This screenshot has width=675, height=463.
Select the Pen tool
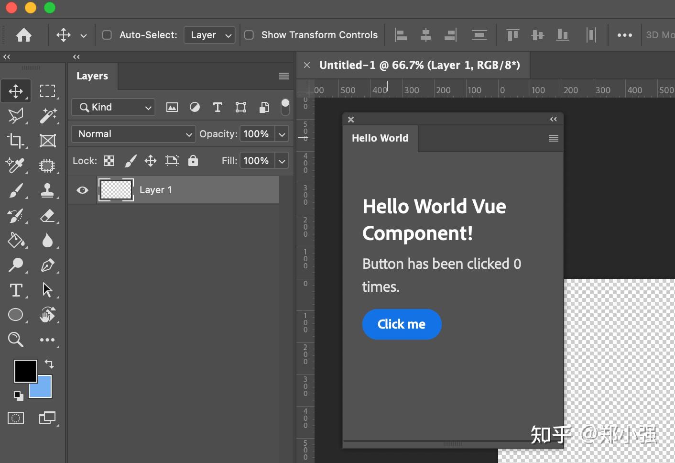[x=47, y=265]
